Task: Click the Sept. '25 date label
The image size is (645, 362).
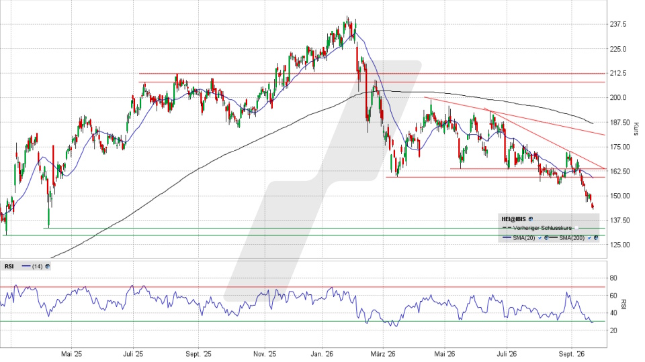Action: pos(198,354)
